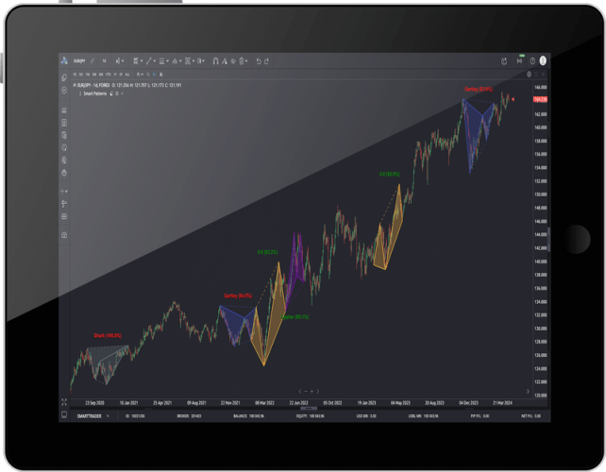Open the documents icon in left sidebar

(x=64, y=135)
